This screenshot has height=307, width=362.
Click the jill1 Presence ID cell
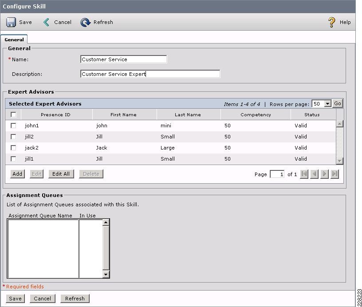coord(29,159)
